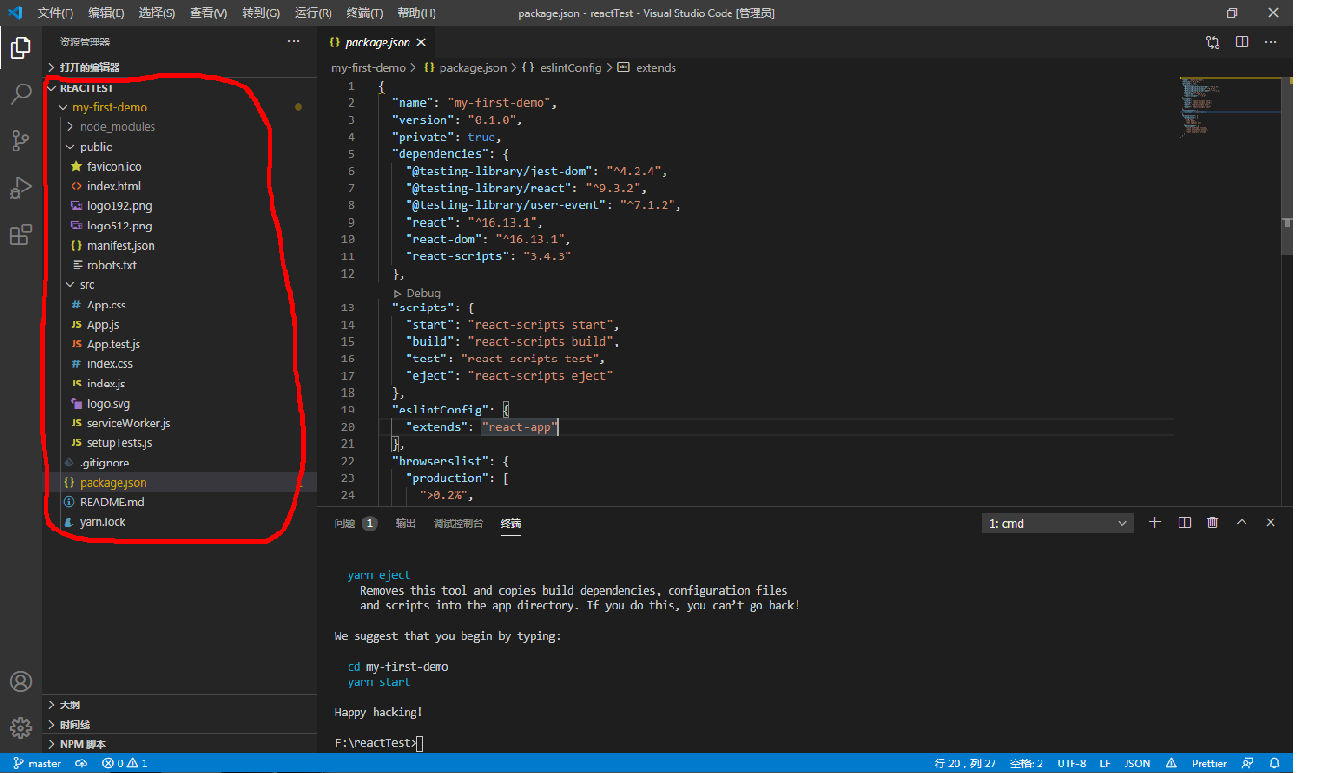Click the UTF-8 encoding in the status bar

point(1070,764)
